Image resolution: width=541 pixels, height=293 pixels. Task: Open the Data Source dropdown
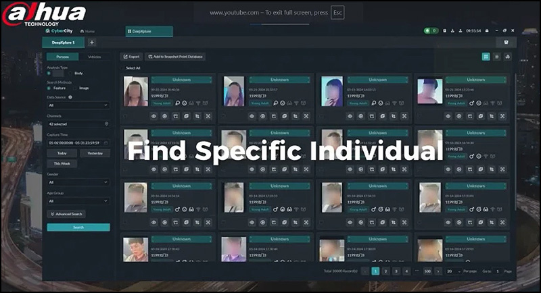pos(78,105)
